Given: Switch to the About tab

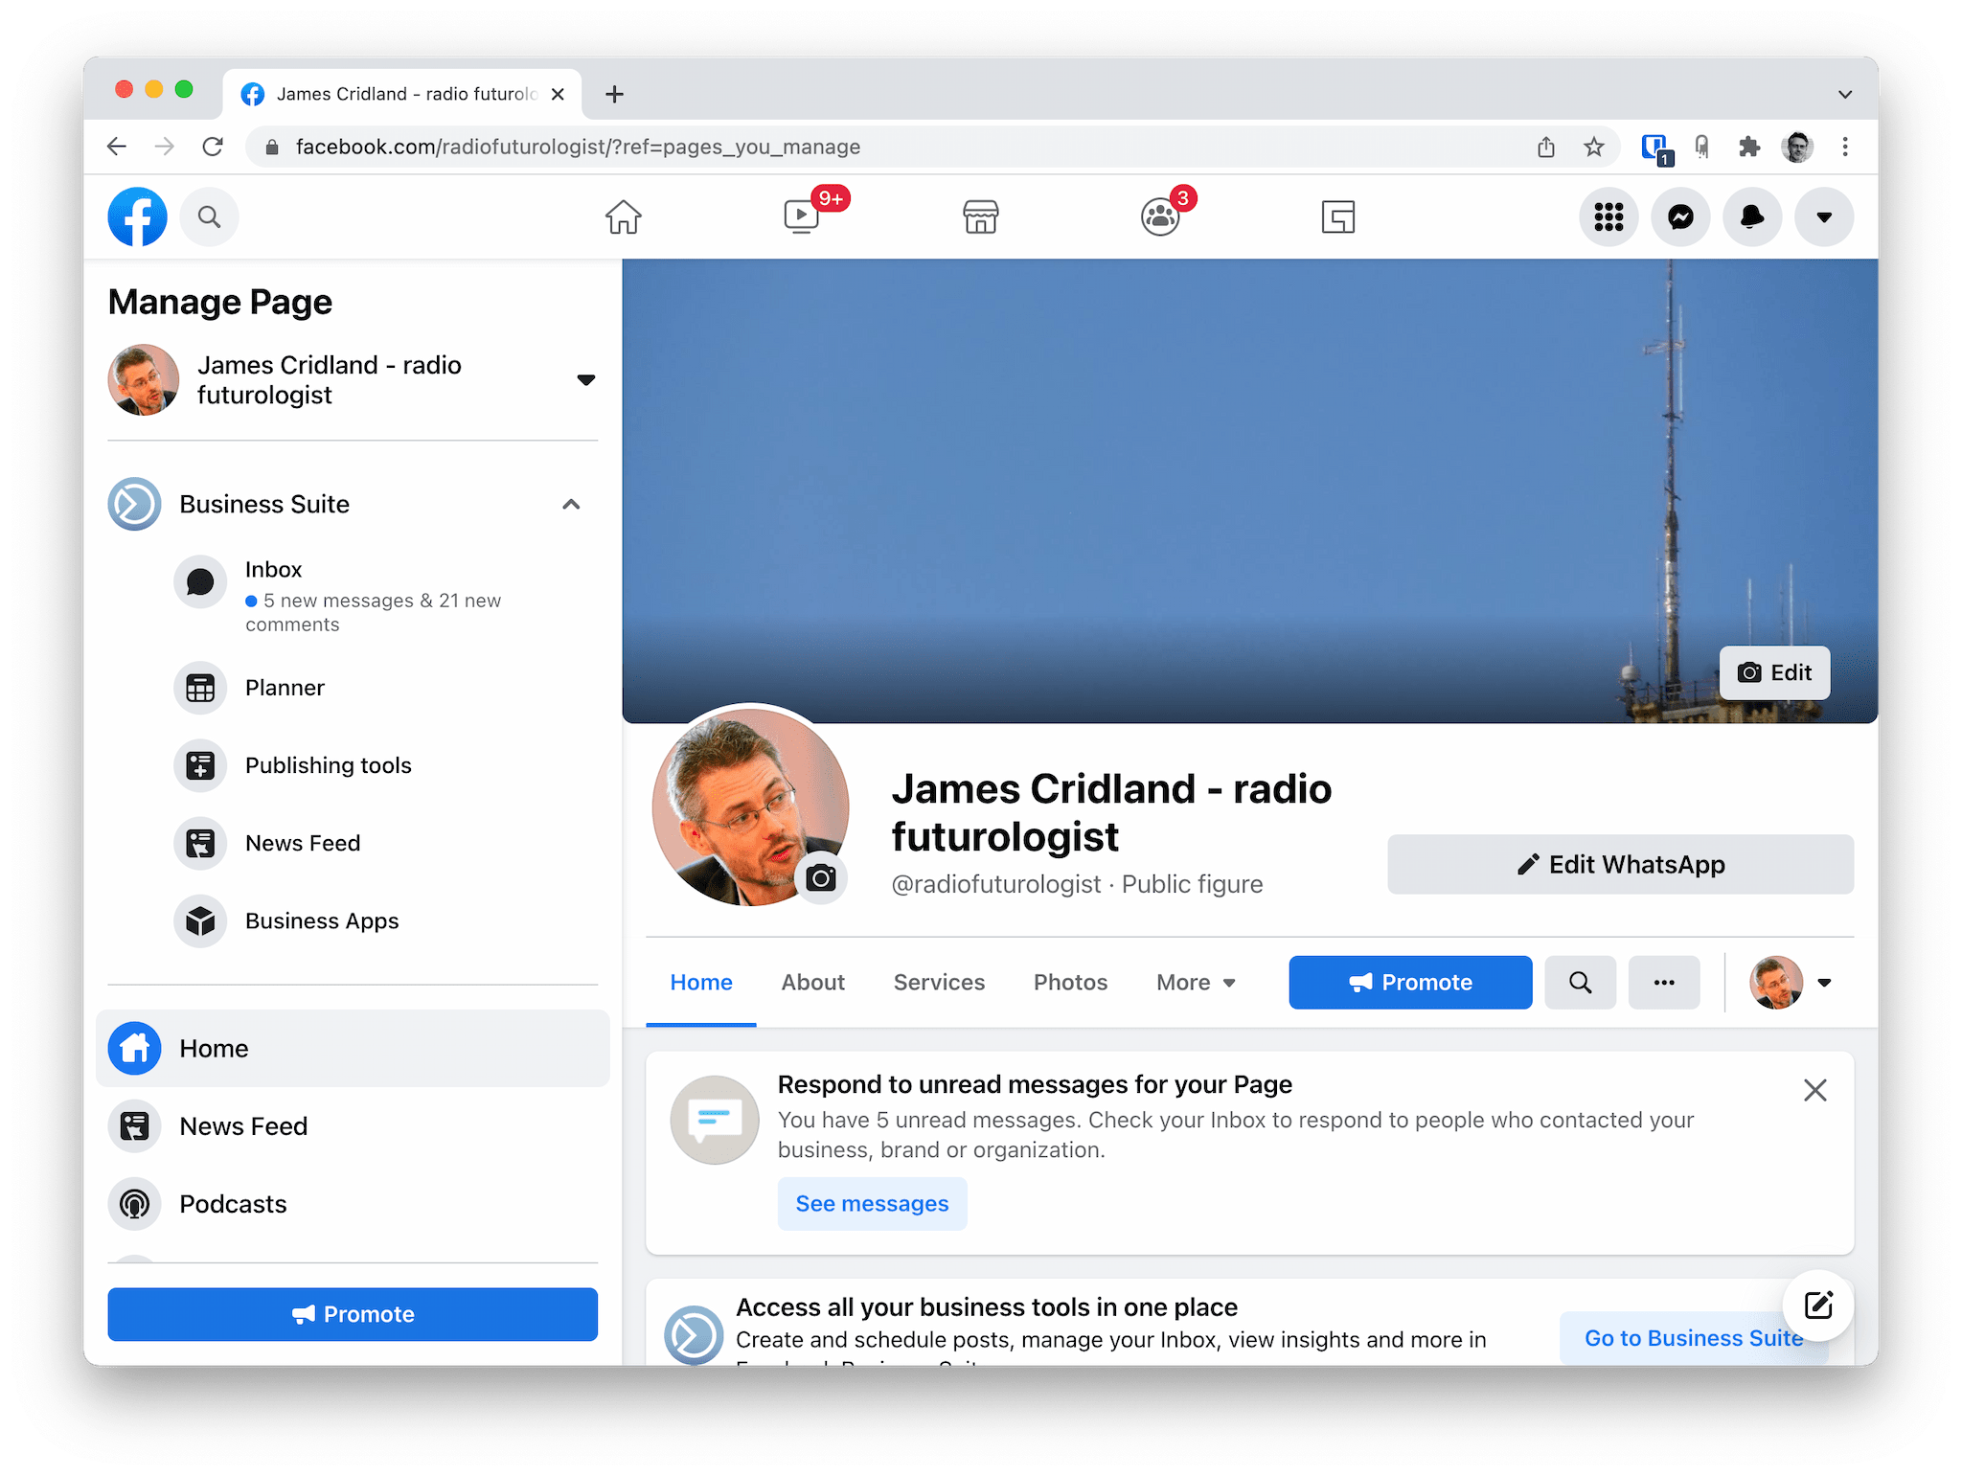Looking at the screenshot, I should pos(812,982).
